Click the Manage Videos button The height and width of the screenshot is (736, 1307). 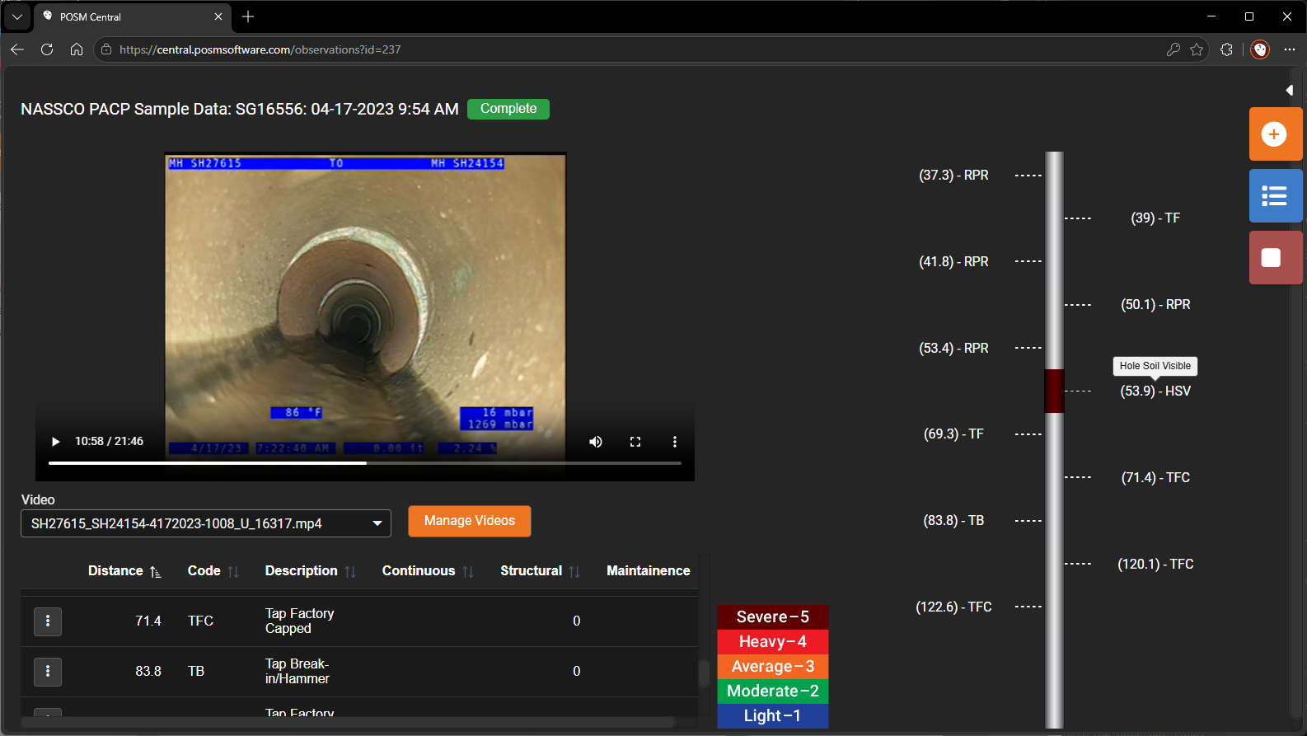[x=470, y=521]
